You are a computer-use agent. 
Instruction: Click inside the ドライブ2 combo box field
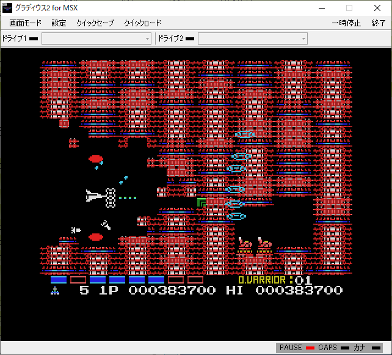click(x=253, y=38)
